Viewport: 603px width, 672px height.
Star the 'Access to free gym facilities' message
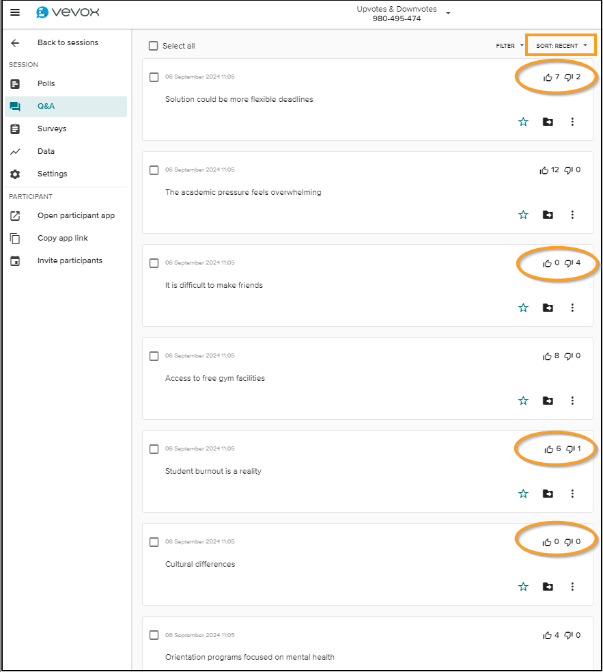pyautogui.click(x=523, y=401)
